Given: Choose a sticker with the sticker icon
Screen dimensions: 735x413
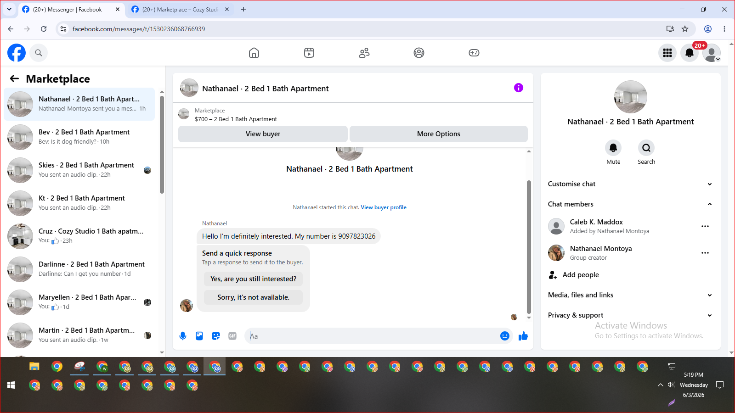Looking at the screenshot, I should 216,336.
